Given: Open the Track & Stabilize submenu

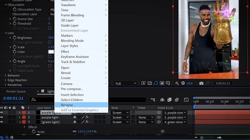Looking at the screenshot, I should [x=81, y=62].
